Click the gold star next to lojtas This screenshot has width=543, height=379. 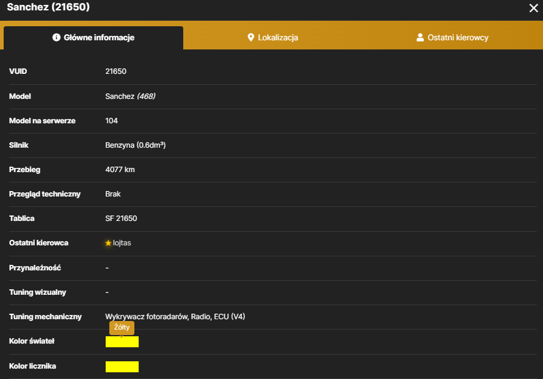tap(108, 243)
